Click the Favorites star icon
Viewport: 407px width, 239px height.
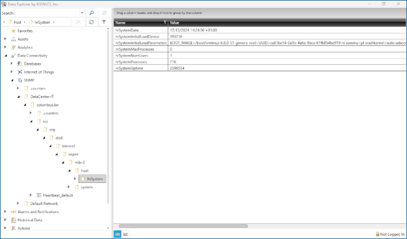tap(14, 31)
